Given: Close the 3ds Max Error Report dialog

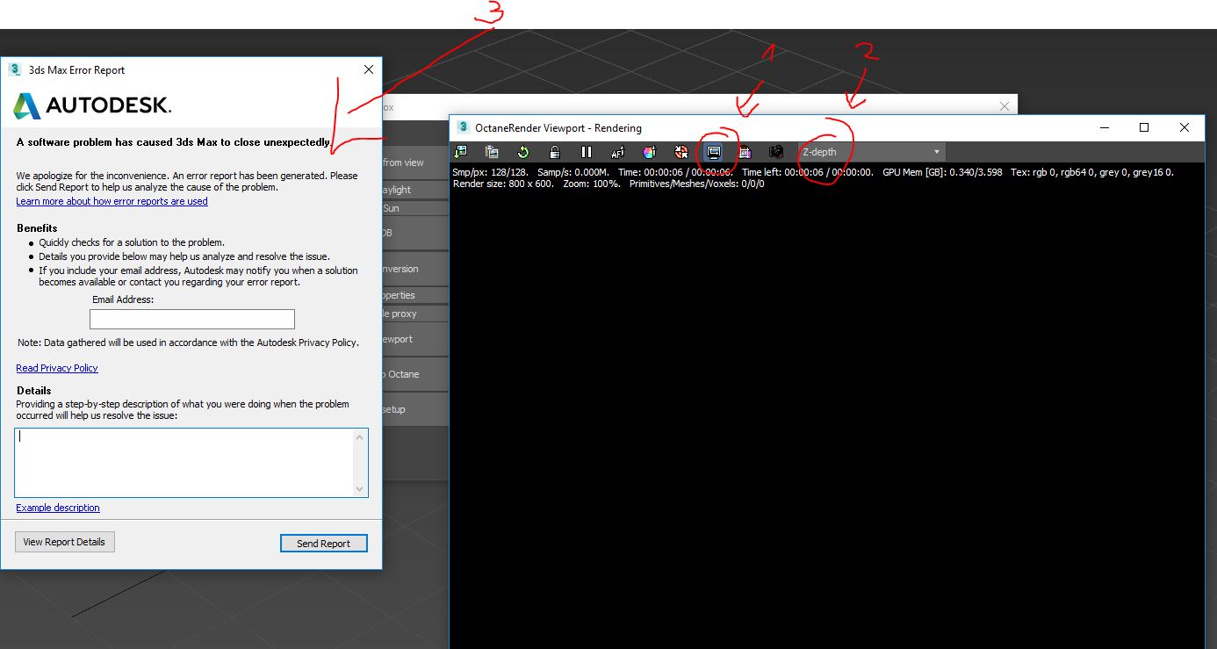Looking at the screenshot, I should point(369,69).
